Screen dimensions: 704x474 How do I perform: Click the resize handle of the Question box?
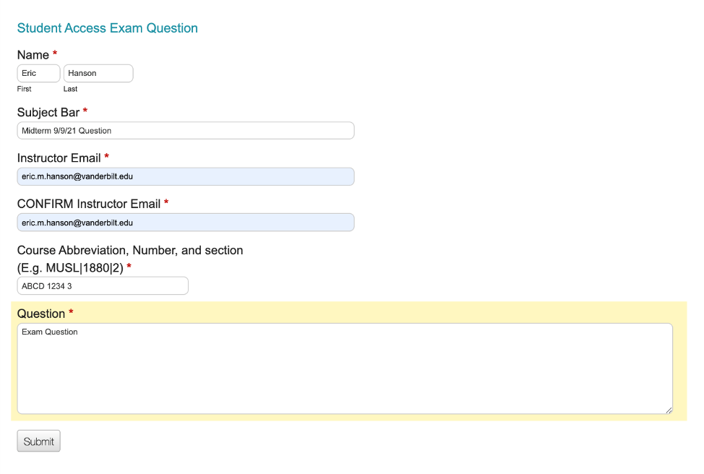669,410
